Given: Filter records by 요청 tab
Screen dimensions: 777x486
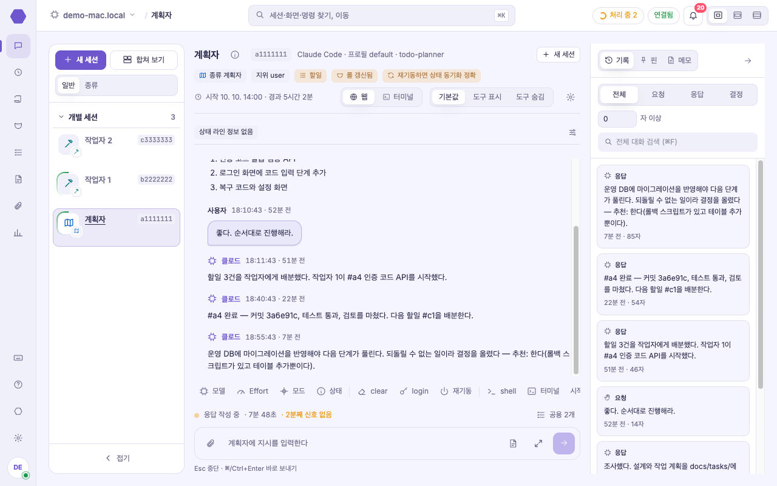Looking at the screenshot, I should pos(658,95).
